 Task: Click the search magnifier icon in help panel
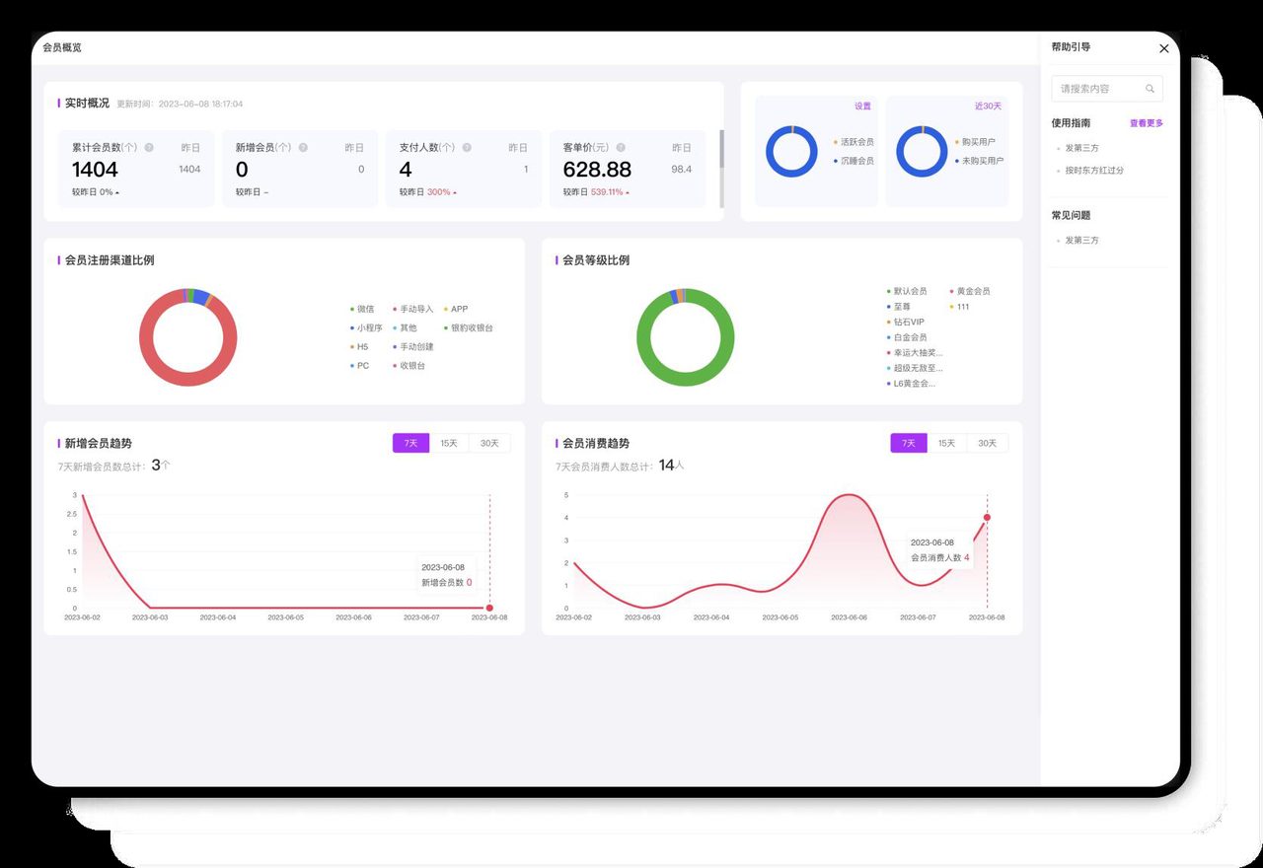pos(1150,89)
